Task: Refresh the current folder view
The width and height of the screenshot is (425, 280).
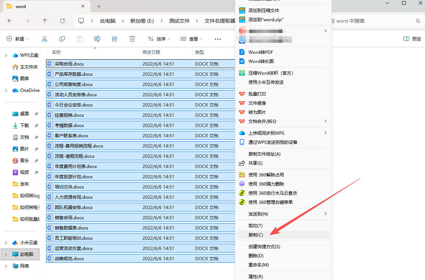Action: pos(62,21)
